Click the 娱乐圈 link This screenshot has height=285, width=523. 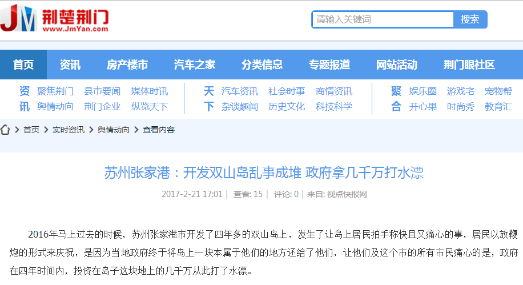(x=423, y=91)
